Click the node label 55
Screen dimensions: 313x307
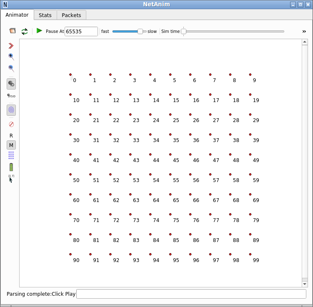pyautogui.click(x=176, y=180)
